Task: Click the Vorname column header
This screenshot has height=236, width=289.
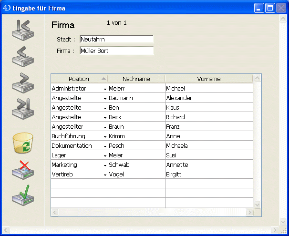Action: click(x=209, y=79)
